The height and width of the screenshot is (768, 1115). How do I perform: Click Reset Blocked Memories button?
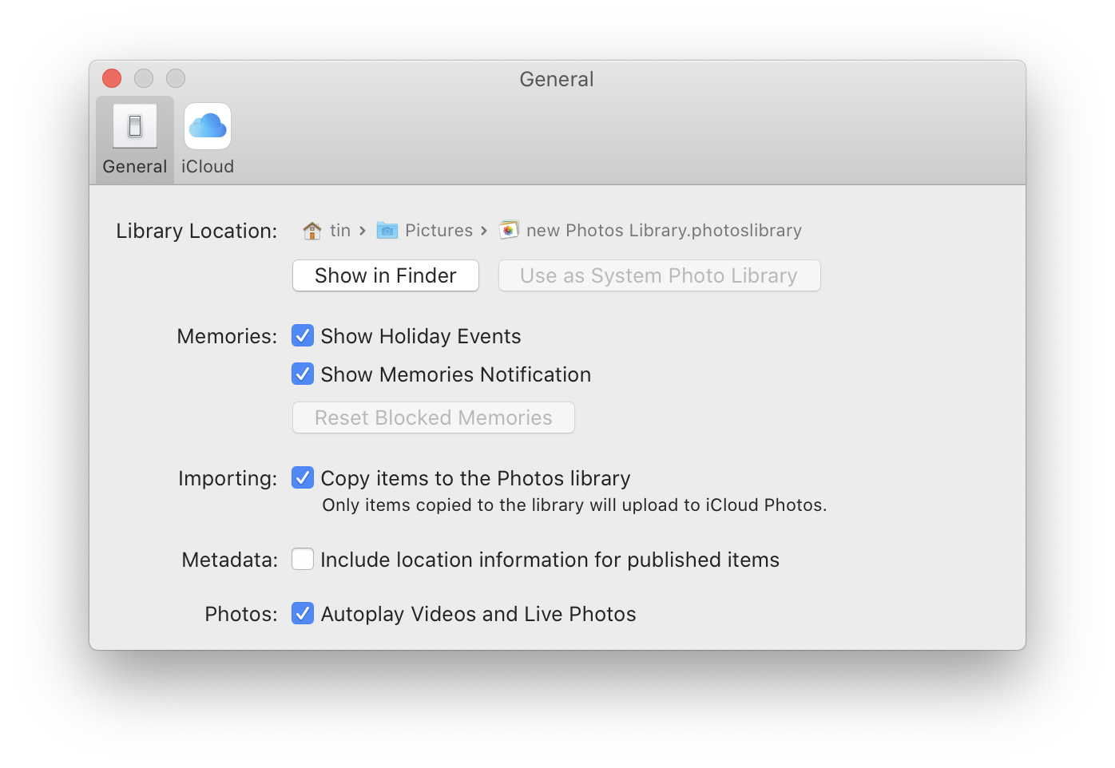(434, 418)
